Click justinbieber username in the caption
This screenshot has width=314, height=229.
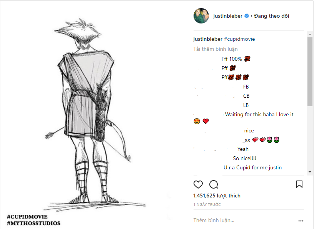207,39
